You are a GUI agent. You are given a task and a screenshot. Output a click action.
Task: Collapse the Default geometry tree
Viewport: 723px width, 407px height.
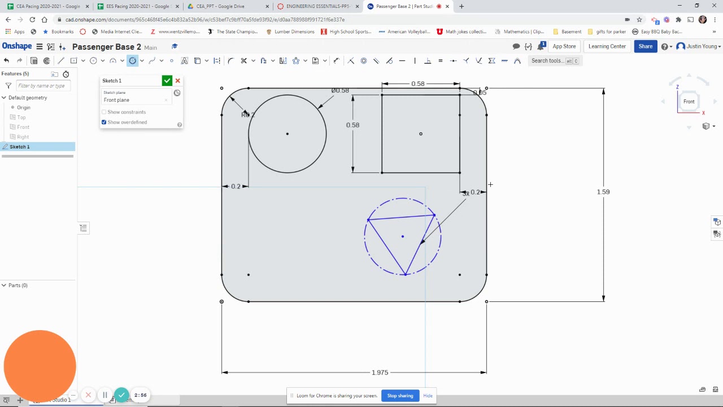[x=4, y=98]
